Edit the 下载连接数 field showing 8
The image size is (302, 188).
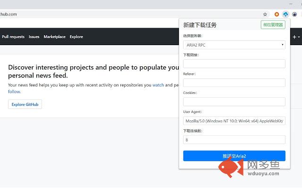(x=234, y=140)
